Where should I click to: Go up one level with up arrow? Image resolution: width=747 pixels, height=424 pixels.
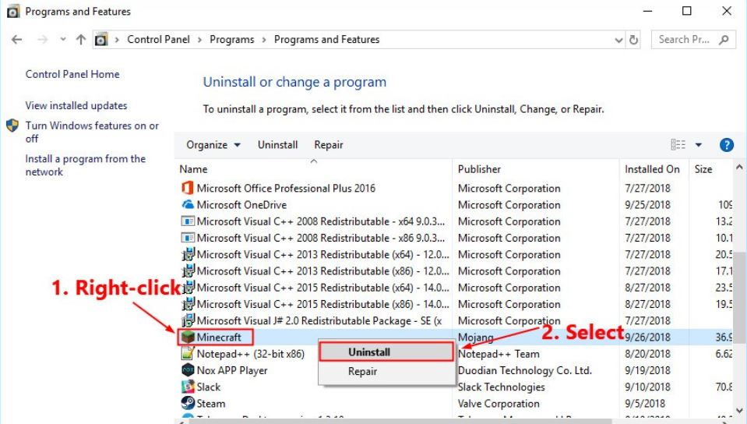coord(81,40)
